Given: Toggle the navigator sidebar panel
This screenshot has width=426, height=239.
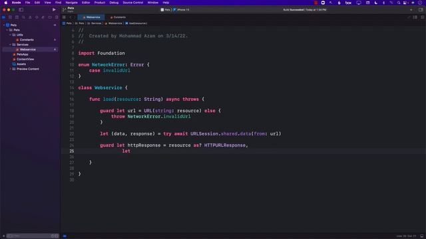Looking at the screenshot, I should point(21,9).
